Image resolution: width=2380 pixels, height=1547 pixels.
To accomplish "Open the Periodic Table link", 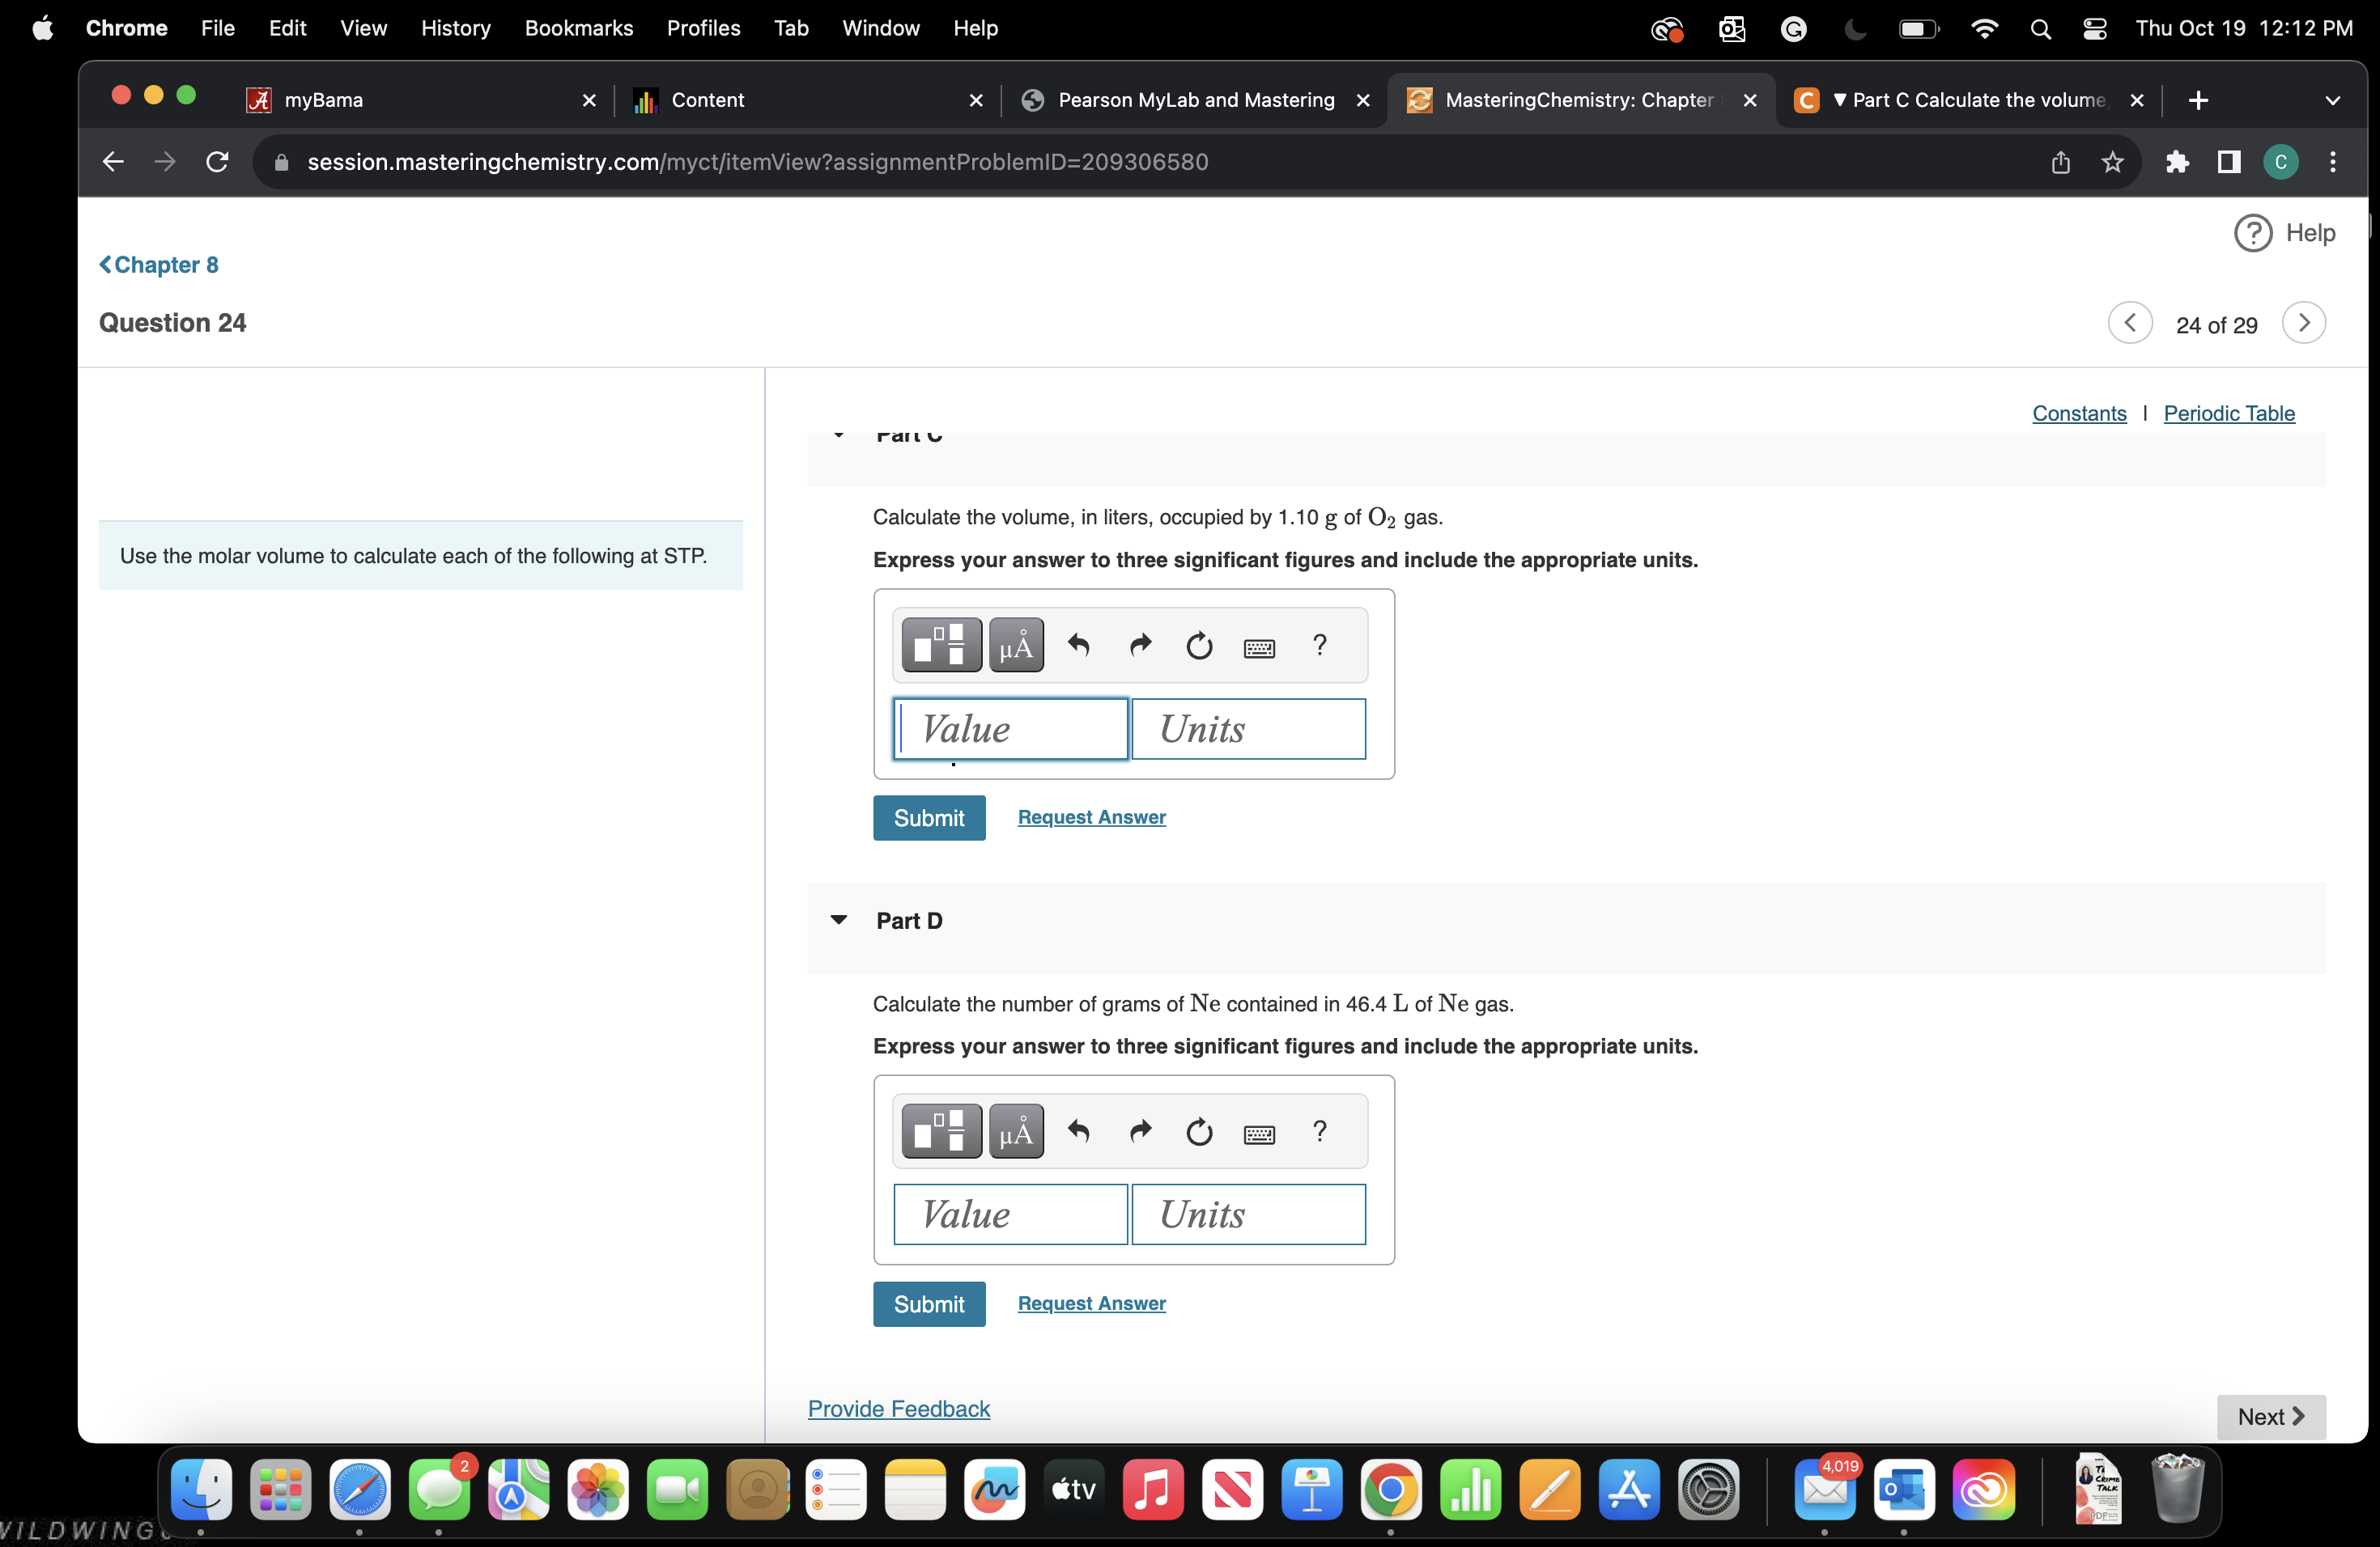I will coord(2228,413).
